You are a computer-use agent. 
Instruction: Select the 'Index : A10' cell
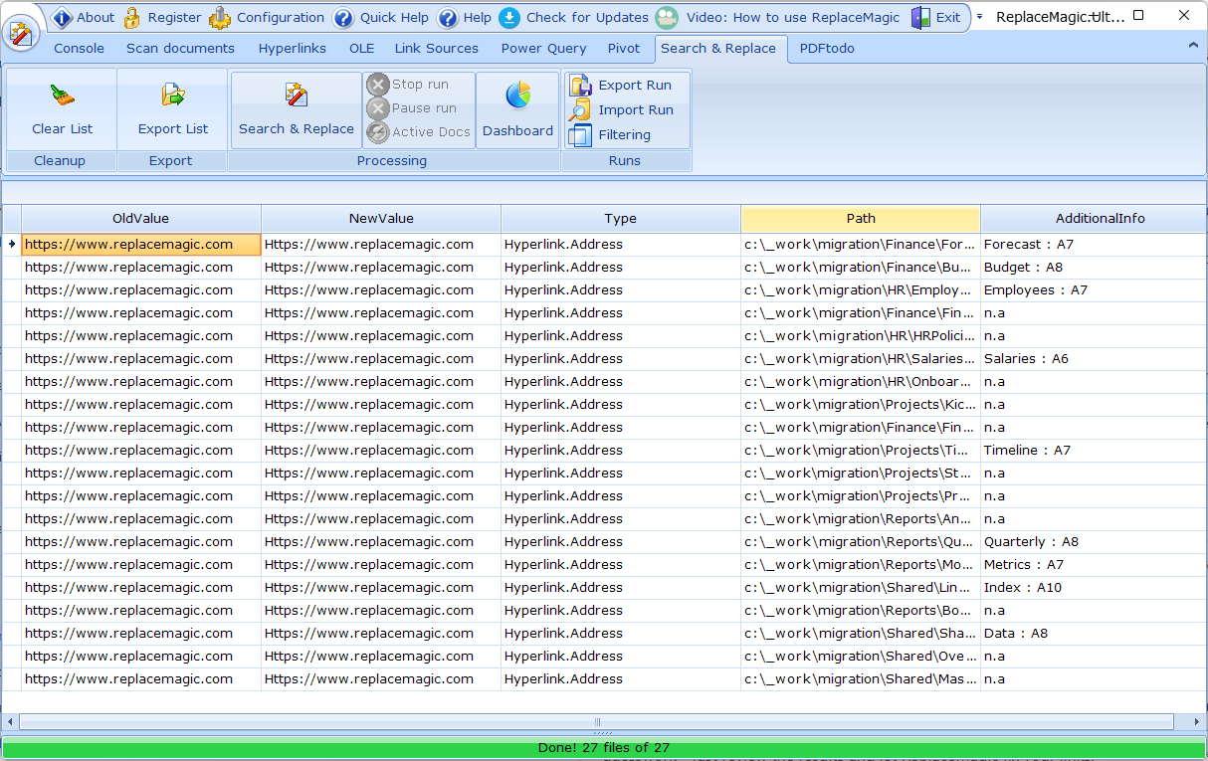1094,588
